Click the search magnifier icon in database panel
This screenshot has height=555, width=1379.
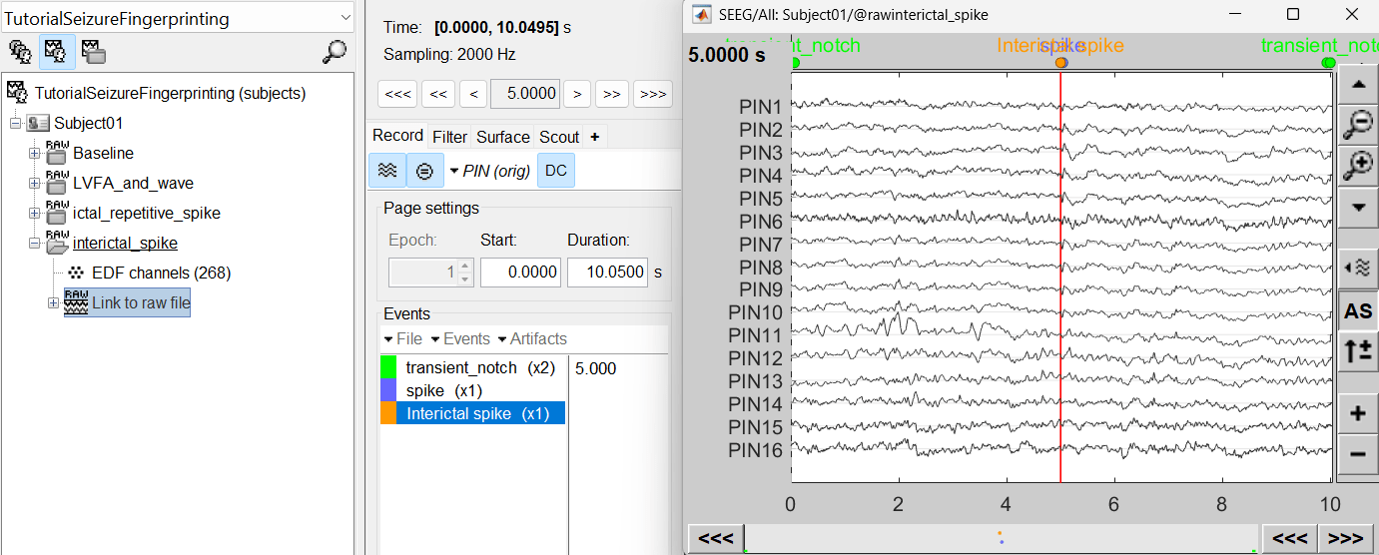click(335, 52)
